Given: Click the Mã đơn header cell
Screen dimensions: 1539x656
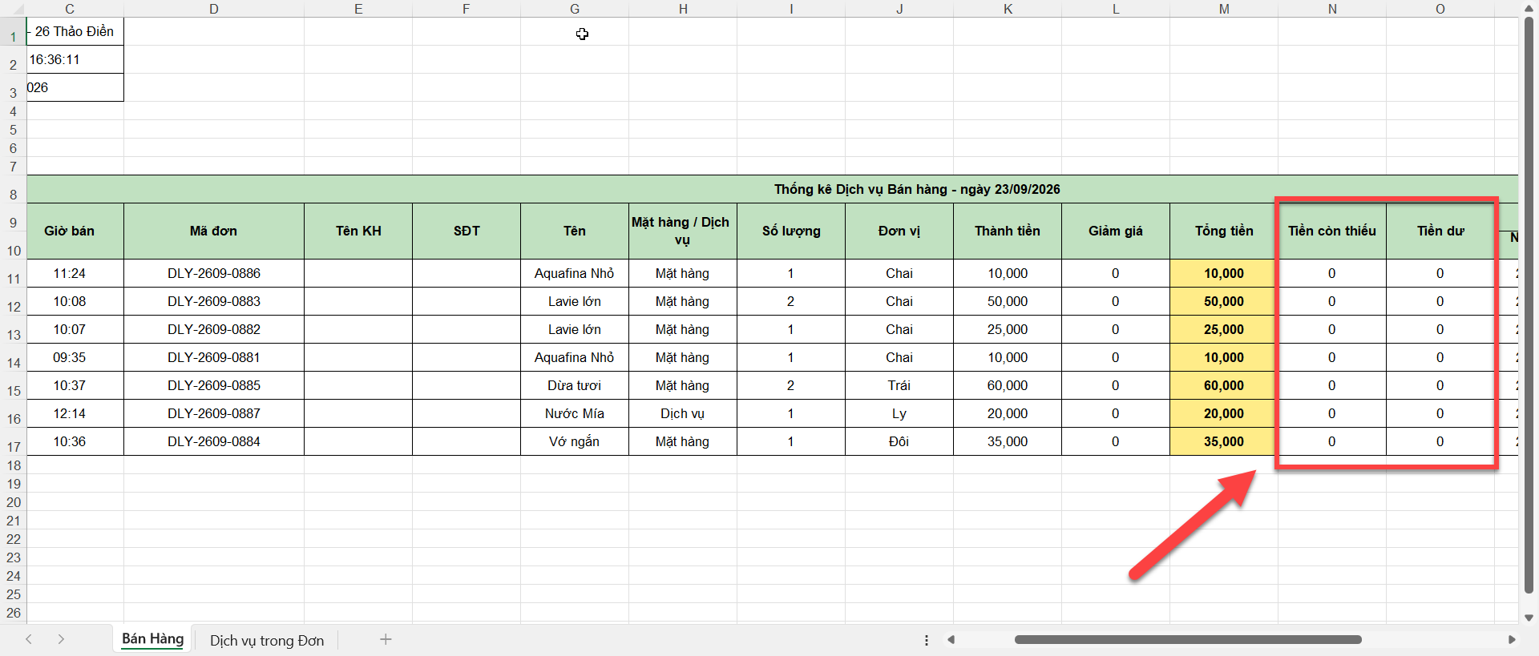Looking at the screenshot, I should tap(214, 231).
